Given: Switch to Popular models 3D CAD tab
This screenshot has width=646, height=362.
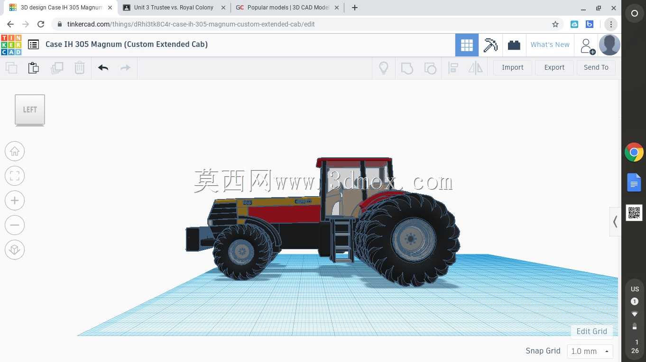Looking at the screenshot, I should point(288,8).
